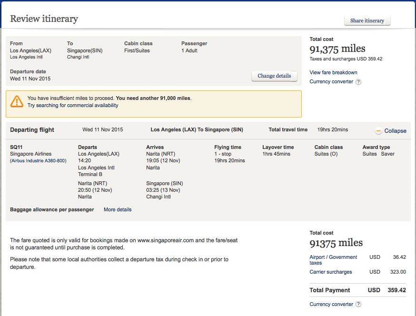
Task: Show More details for baggage allowance
Action: [118, 209]
